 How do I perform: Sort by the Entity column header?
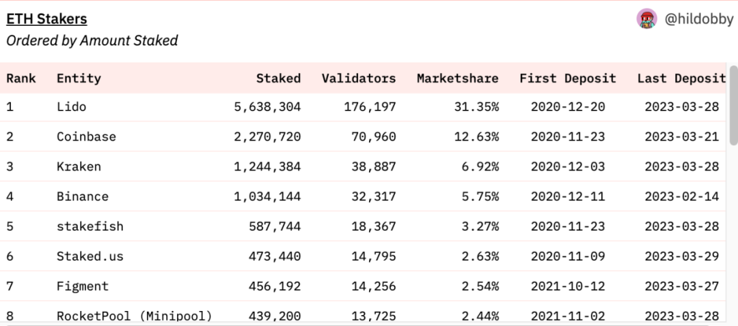tap(79, 78)
